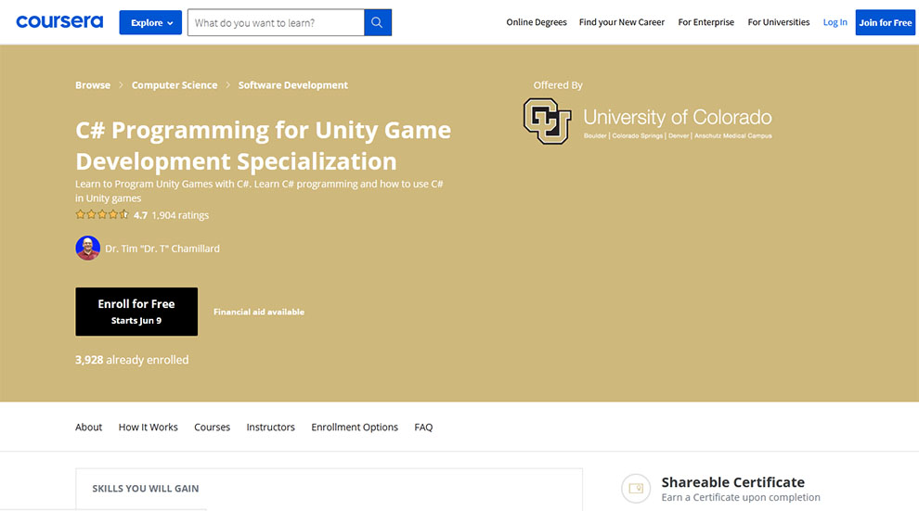Click the Enroll for Free button
Screen dimensions: 919x511
pos(136,312)
